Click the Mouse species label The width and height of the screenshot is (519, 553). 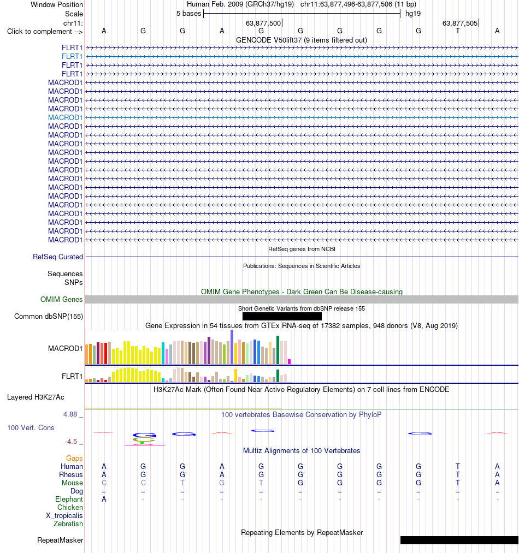click(x=72, y=483)
